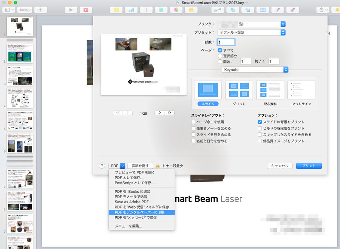Expand the プリセット dropdown
340x249 pixels.
click(251, 32)
